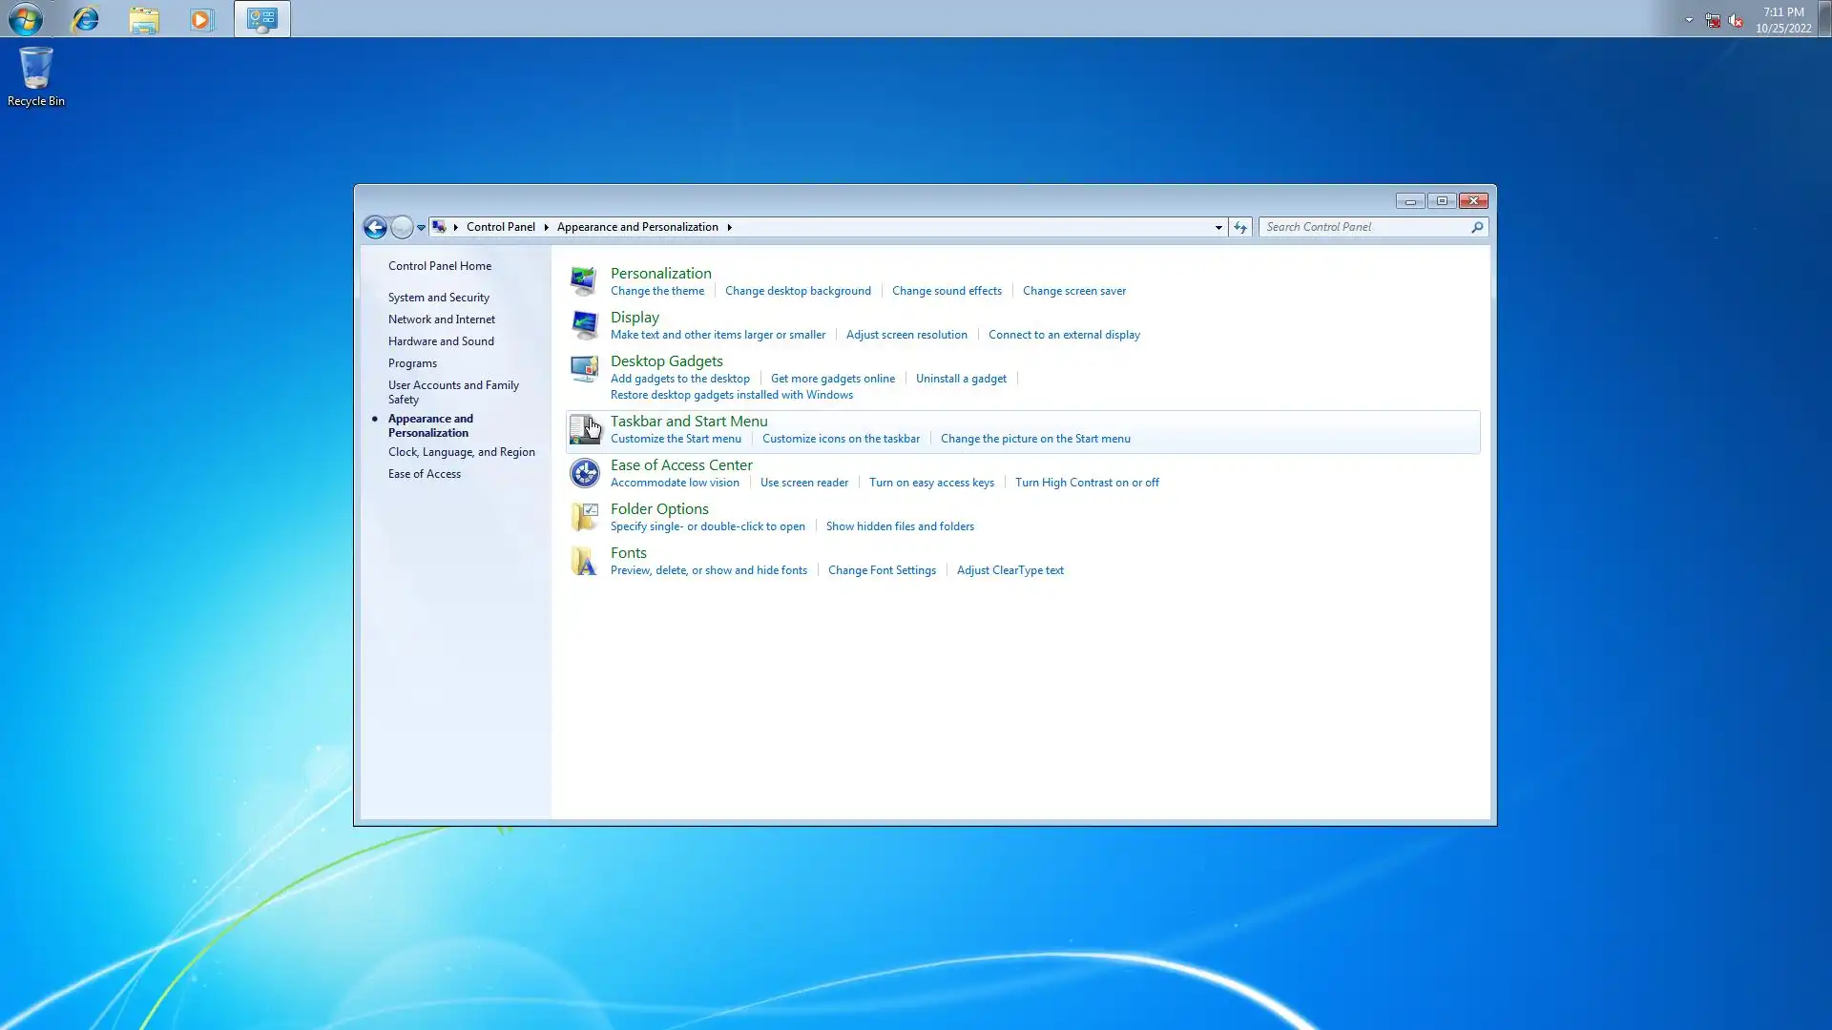1832x1030 pixels.
Task: Click the Desktop Gadgets icon
Action: click(x=584, y=369)
